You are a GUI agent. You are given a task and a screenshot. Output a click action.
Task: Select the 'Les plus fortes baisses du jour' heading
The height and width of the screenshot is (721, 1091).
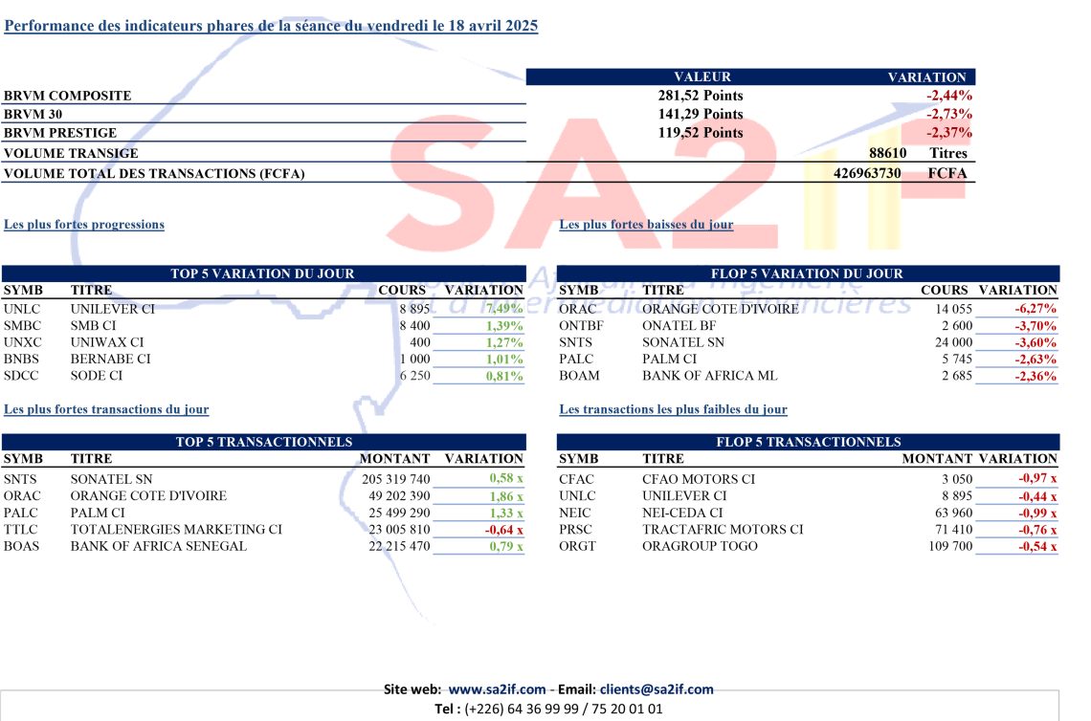click(x=646, y=225)
